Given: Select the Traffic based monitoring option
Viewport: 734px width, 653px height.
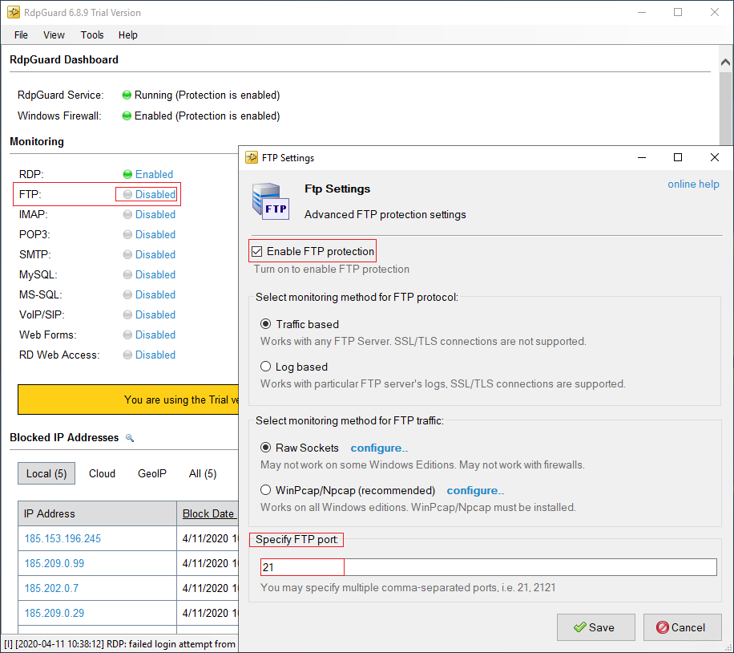Looking at the screenshot, I should pyautogui.click(x=265, y=324).
